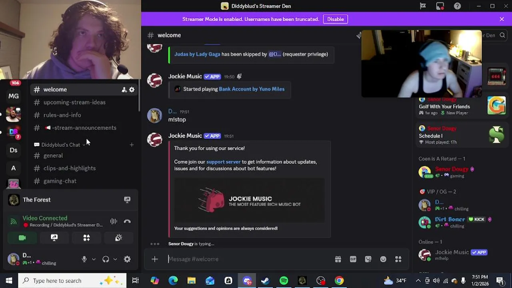This screenshot has width=512, height=288.
Task: Open Steam from the taskbar
Action: click(265, 280)
